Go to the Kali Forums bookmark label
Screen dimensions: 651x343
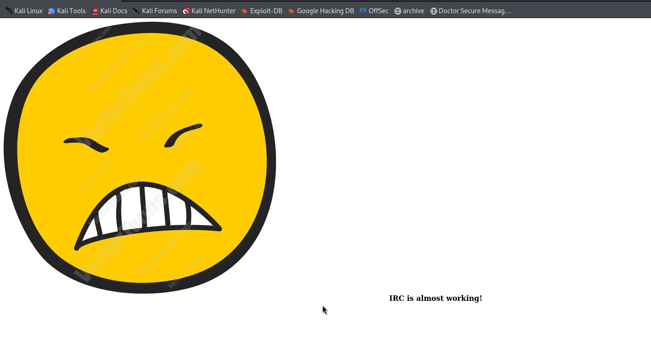click(159, 11)
